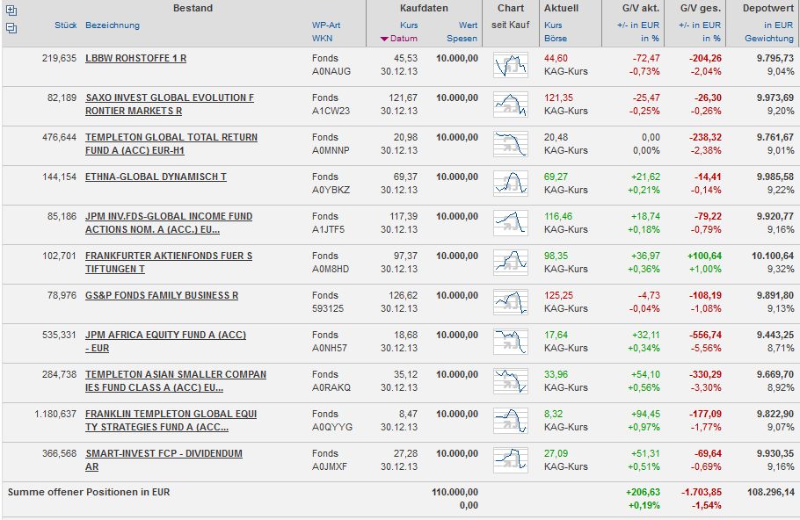Screen dimensions: 800x520
Task: Click WKN A0MNNP text
Action: coord(331,150)
